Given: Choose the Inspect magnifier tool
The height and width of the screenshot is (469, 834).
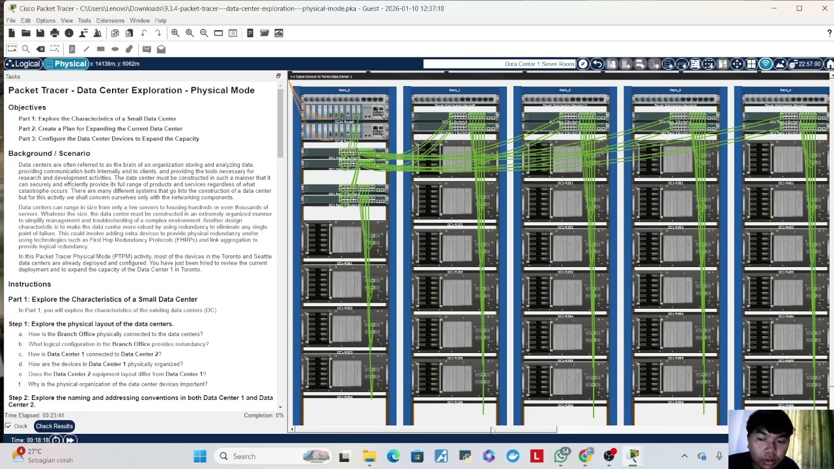Looking at the screenshot, I should click(26, 49).
